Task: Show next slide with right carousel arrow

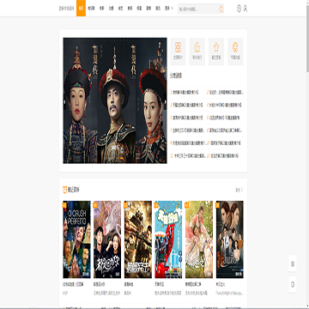Action: [x=166, y=101]
